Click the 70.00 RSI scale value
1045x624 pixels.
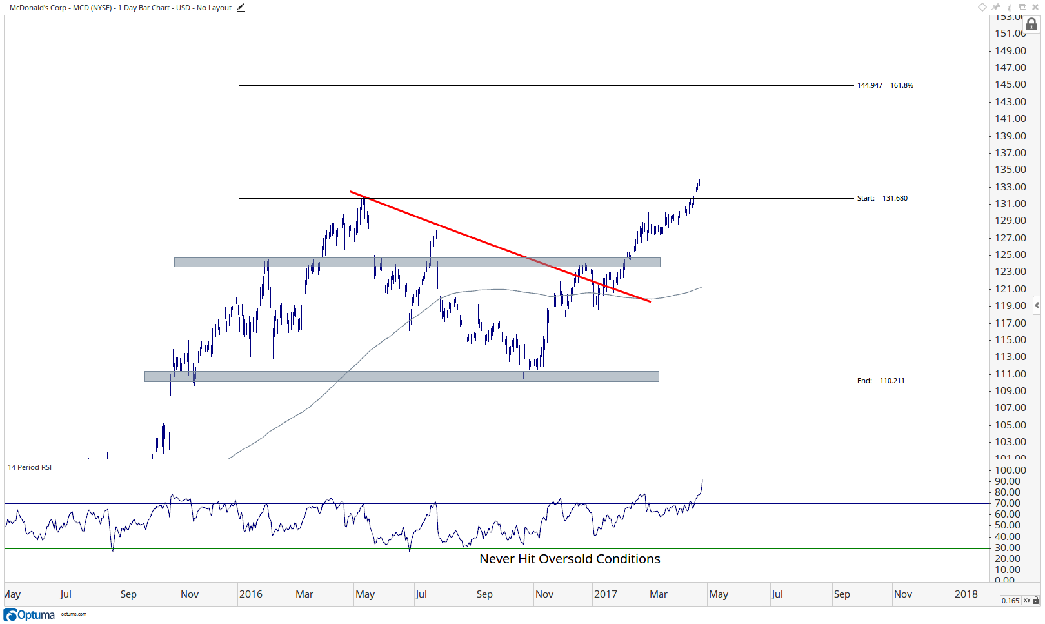pyautogui.click(x=1008, y=503)
